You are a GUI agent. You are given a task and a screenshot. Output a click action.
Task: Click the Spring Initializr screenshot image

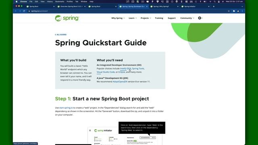click(125, 136)
